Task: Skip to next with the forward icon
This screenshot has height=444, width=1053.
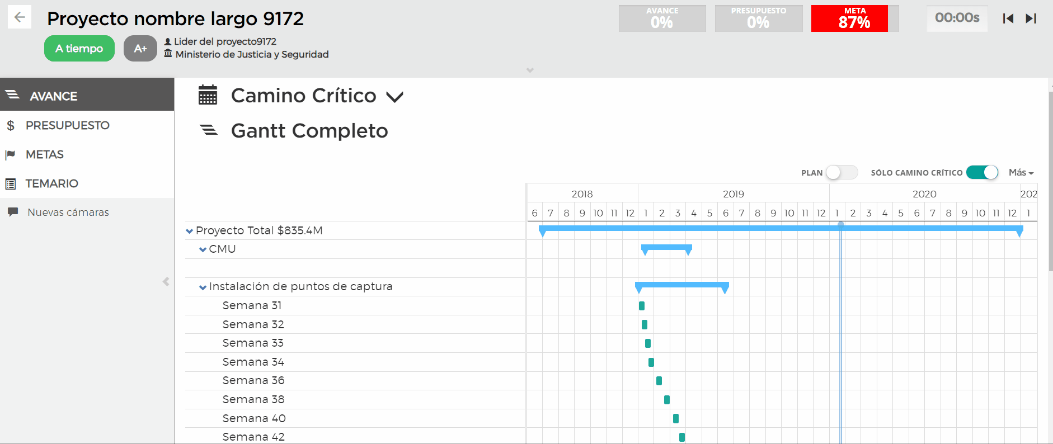Action: tap(1031, 18)
